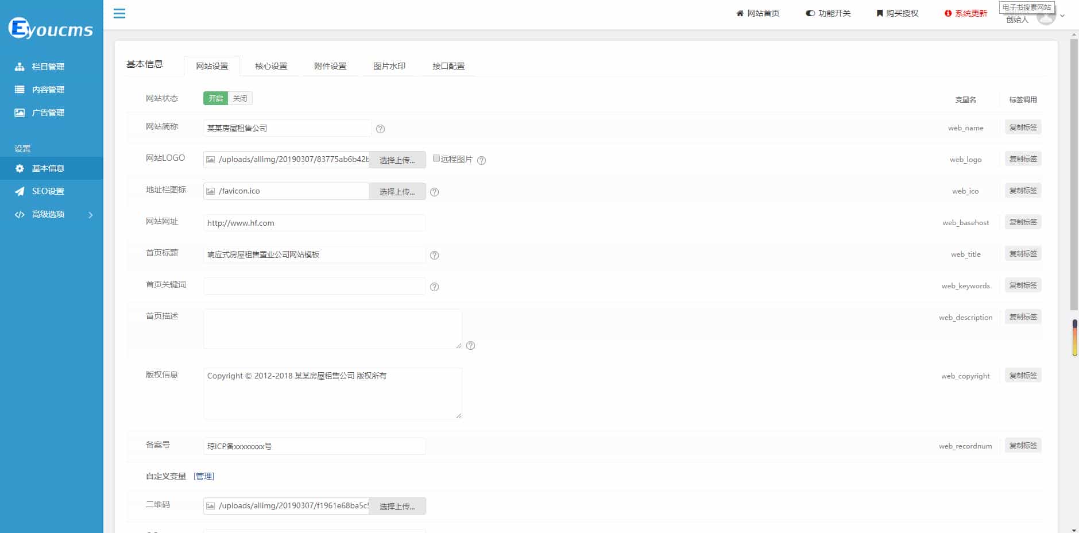Click help icon next to 首页描述
1079x533 pixels.
[x=470, y=345]
